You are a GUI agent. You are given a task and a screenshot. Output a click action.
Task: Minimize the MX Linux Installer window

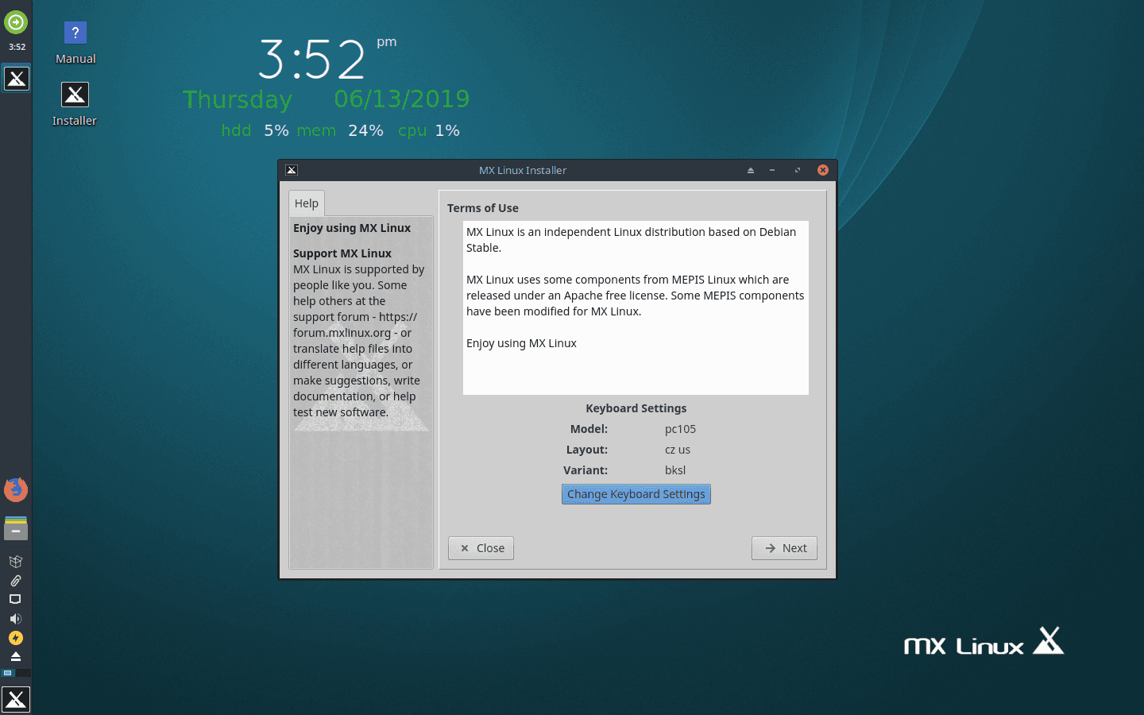[772, 170]
